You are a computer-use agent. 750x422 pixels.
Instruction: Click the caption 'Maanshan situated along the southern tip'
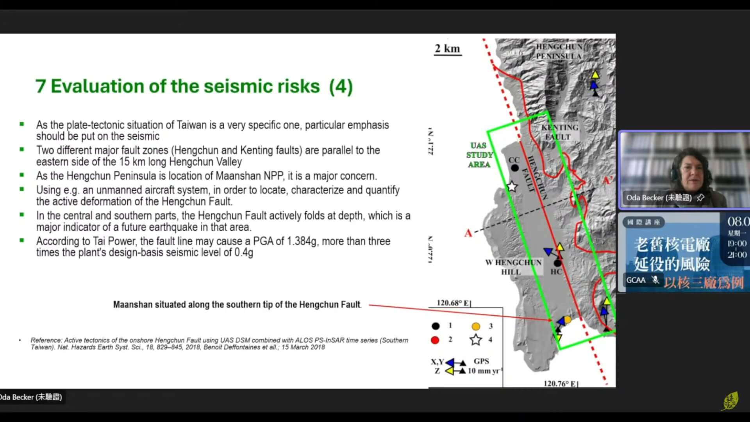click(x=237, y=304)
